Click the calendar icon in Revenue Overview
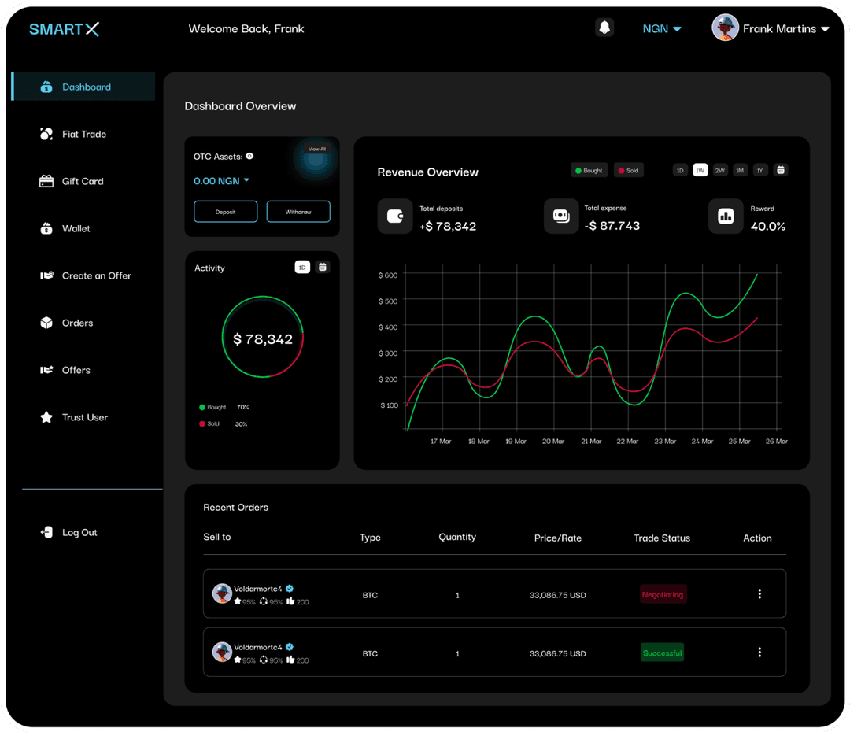This screenshot has width=850, height=732. (x=780, y=170)
